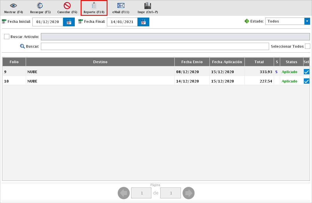Print using the Impr (Ctrl+P) icon
The image size is (312, 203).
(148, 6)
